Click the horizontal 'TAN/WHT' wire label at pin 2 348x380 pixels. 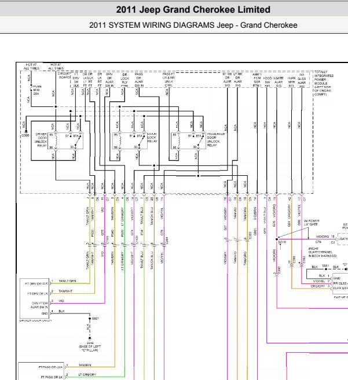click(65, 291)
